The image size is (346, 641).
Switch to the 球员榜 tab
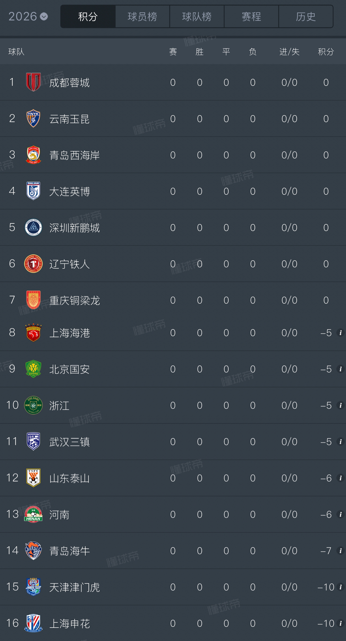142,17
